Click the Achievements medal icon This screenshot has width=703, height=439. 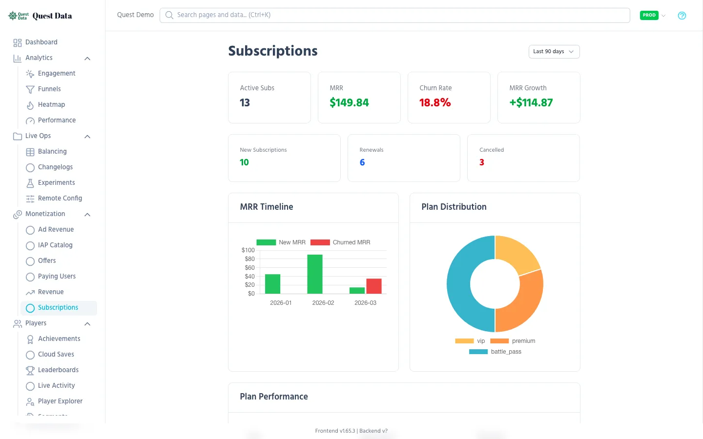pos(30,339)
